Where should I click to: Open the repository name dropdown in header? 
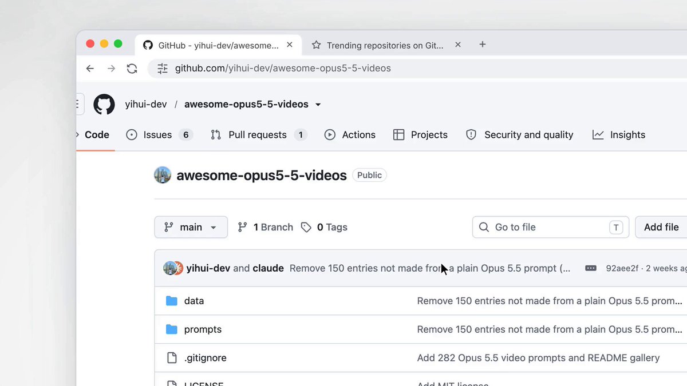[x=318, y=105]
